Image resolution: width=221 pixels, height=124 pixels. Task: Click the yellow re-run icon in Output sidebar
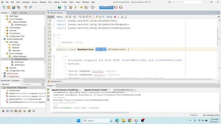point(48,93)
